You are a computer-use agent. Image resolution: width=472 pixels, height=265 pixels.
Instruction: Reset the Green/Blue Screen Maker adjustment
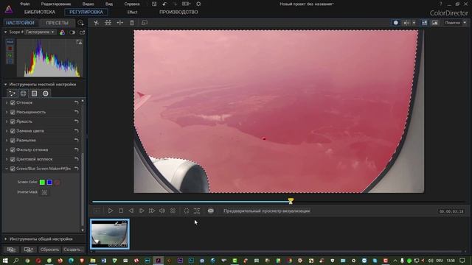77,169
